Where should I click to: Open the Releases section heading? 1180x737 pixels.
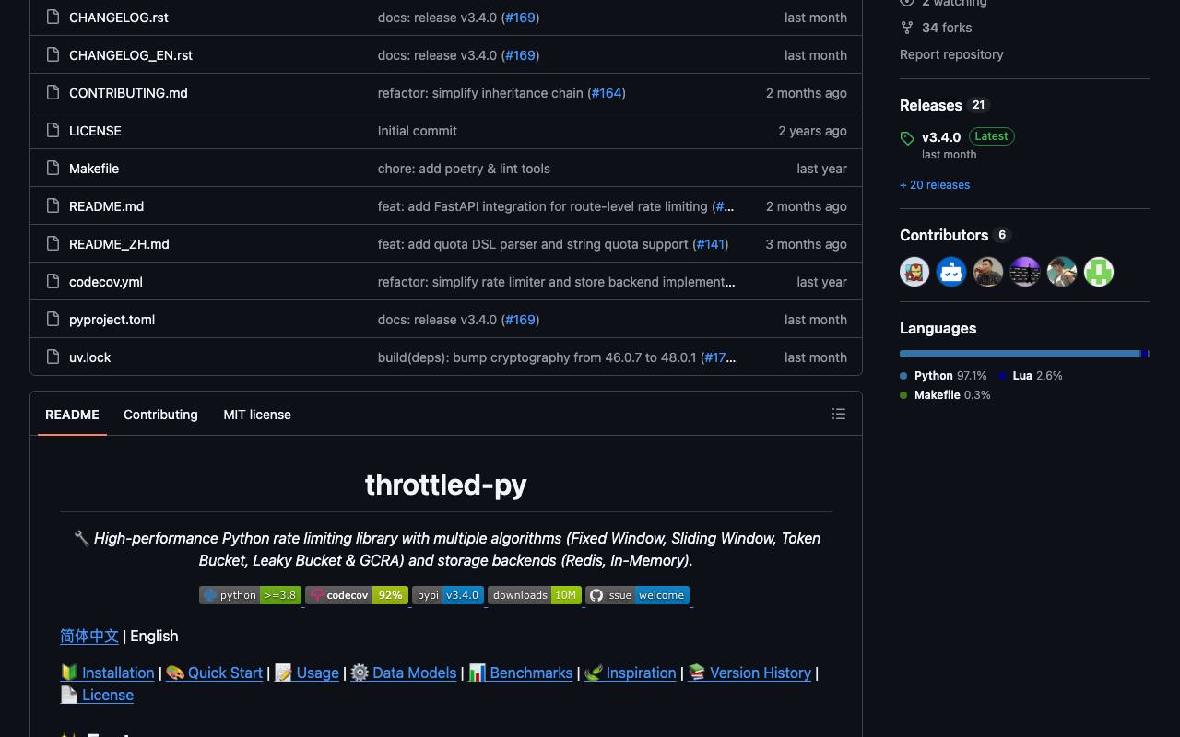[931, 105]
